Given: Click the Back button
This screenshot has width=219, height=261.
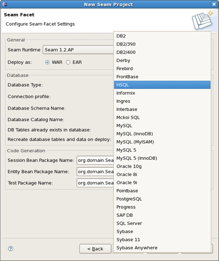Looking at the screenshot, I should 95,249.
